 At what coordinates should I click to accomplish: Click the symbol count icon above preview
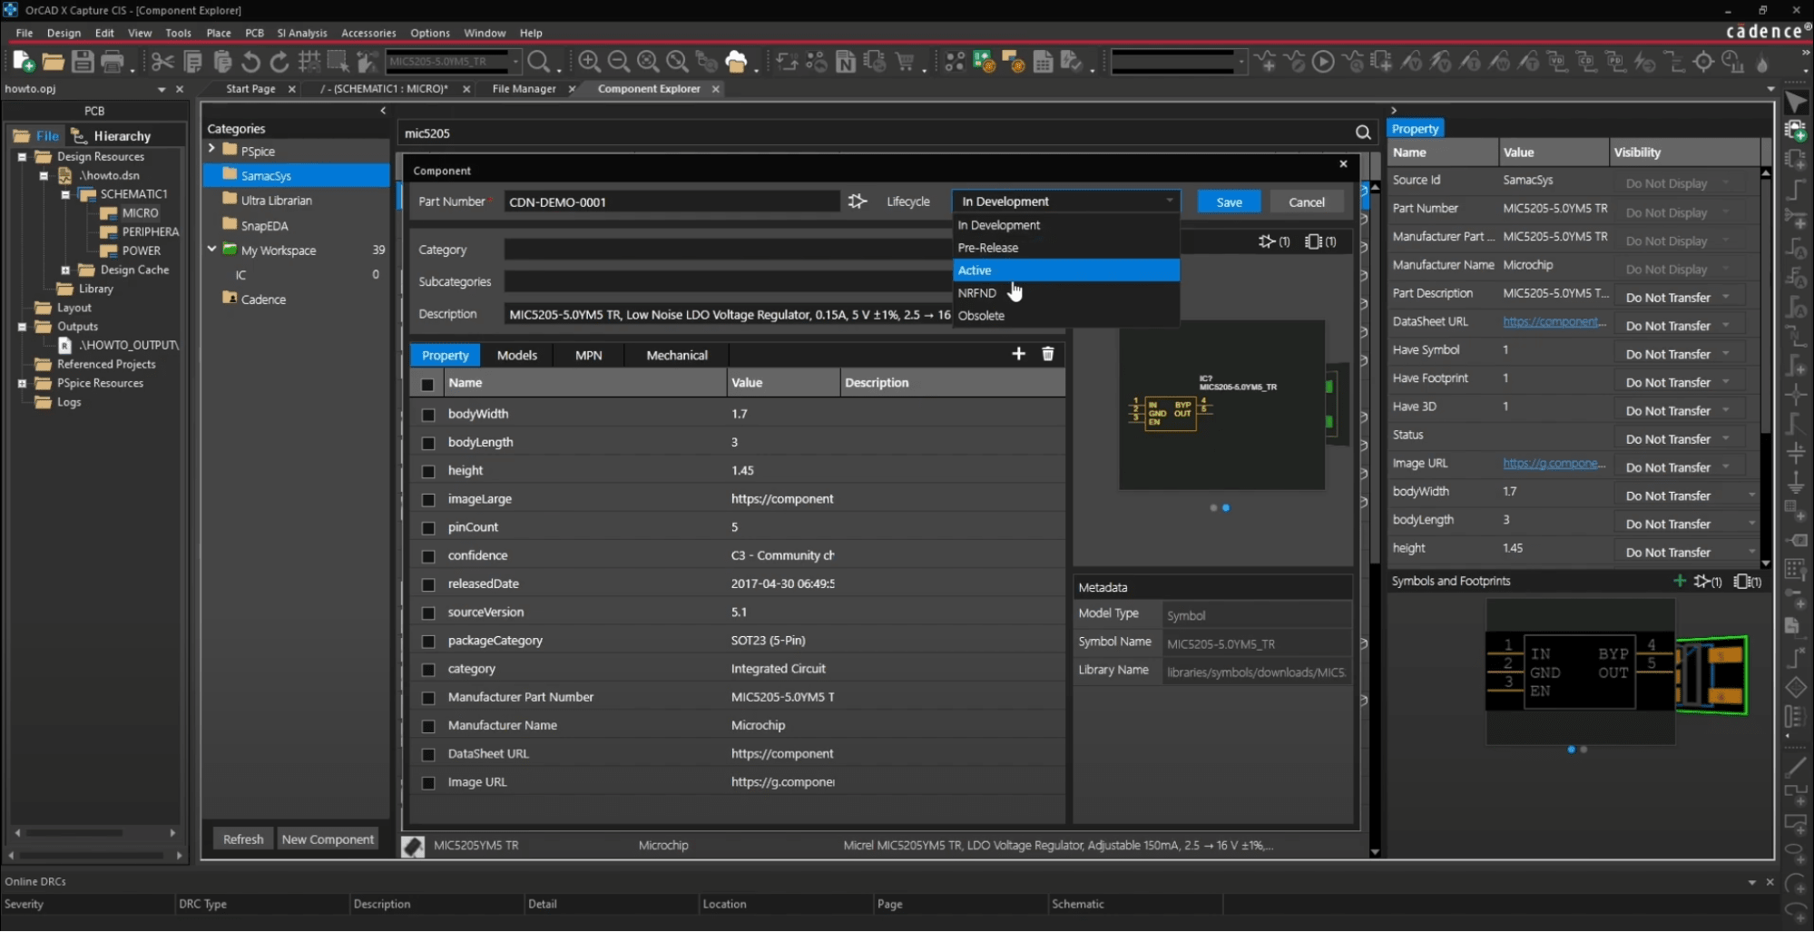(1274, 241)
